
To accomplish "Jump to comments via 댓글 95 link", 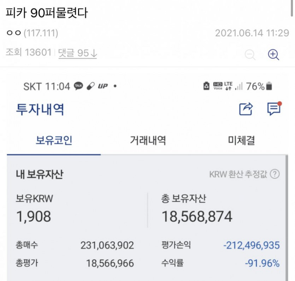I will point(77,53).
